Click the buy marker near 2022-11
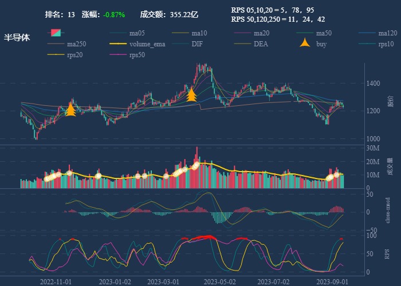This screenshot has height=286, width=401. tap(71, 110)
